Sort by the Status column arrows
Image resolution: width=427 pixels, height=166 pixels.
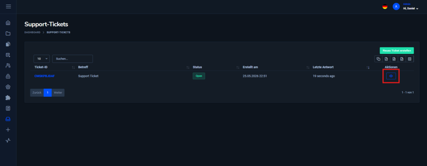pos(238,67)
